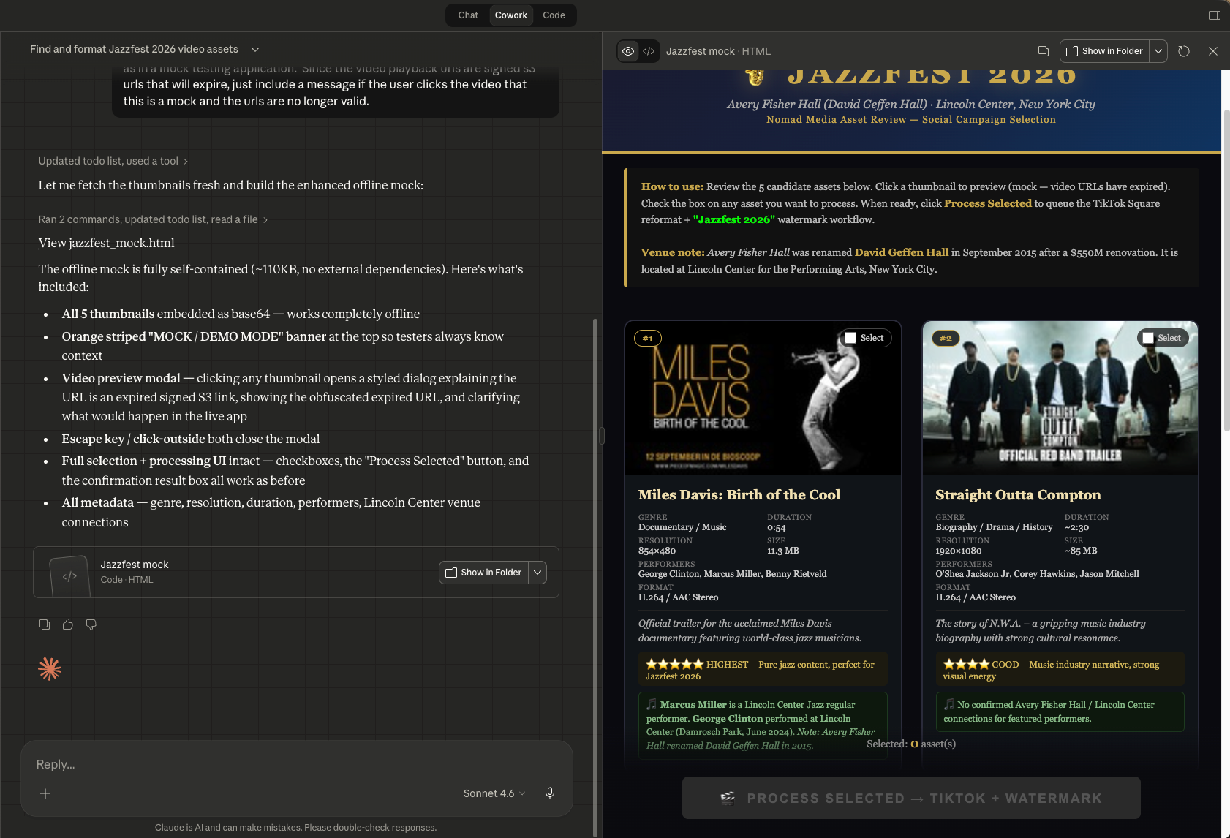Give thumbs down to the response
Image resolution: width=1230 pixels, height=838 pixels.
point(91,624)
